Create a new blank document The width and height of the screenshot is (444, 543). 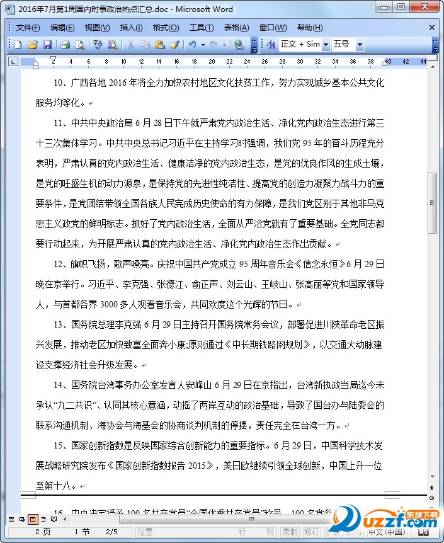pos(18,45)
